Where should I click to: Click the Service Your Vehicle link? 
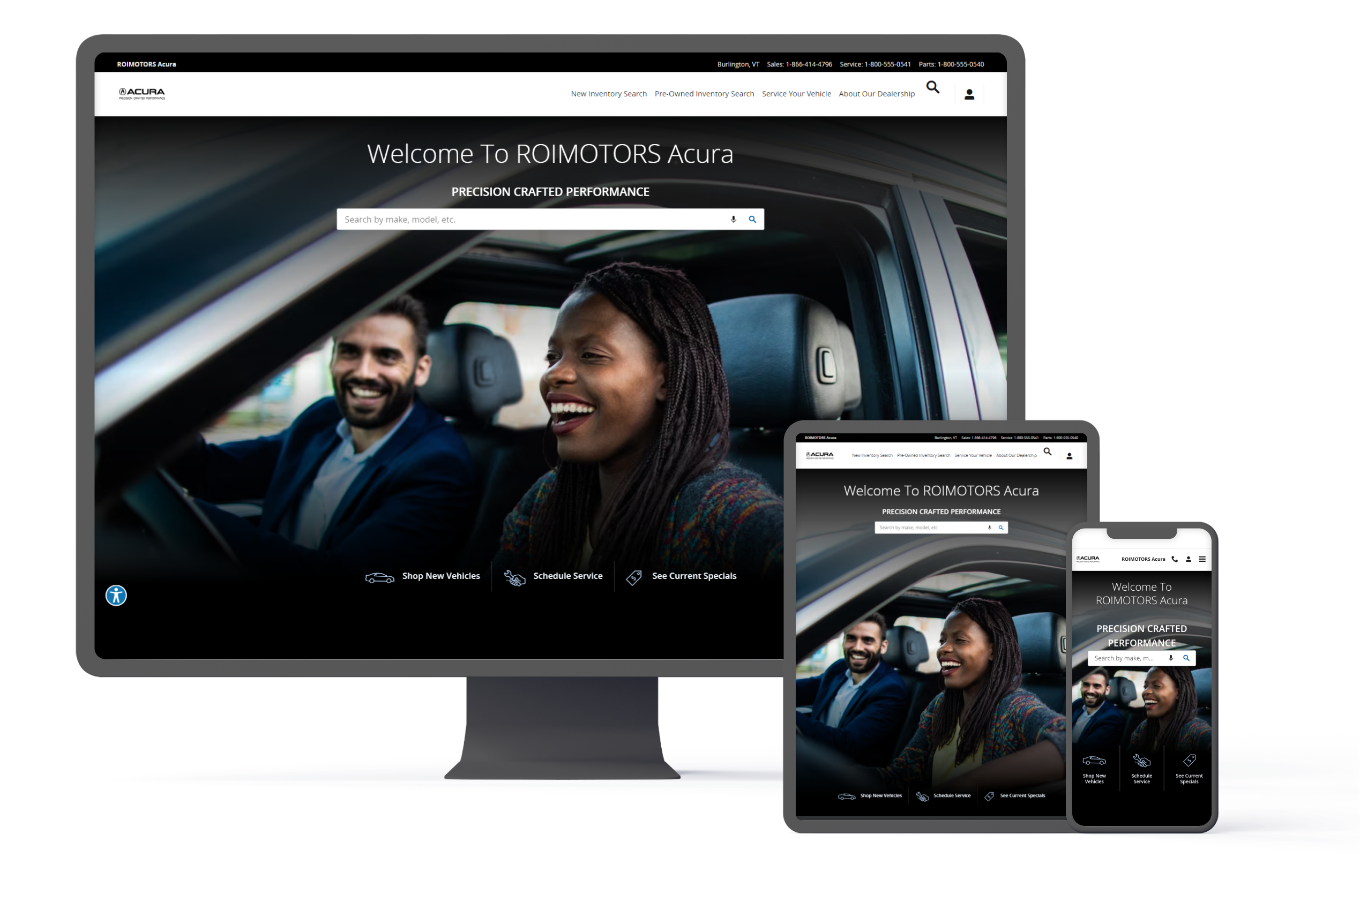click(795, 93)
